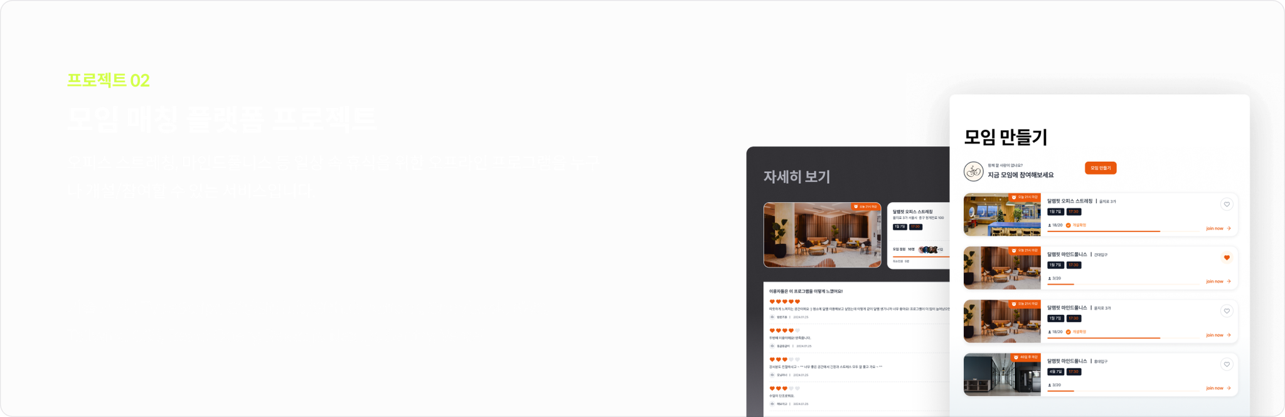Click the 이용자들은 이 프로그램을 이렇게 느꼈어요! heading
The height and width of the screenshot is (417, 1285).
[806, 291]
